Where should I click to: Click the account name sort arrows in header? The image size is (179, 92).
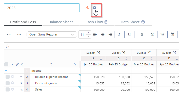click(x=51, y=64)
